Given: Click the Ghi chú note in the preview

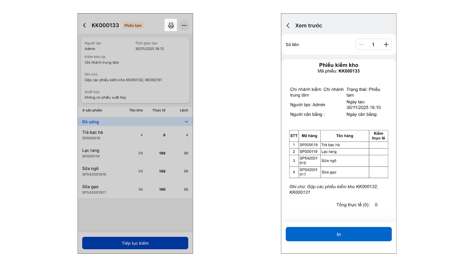Looking at the screenshot, I should [334, 189].
